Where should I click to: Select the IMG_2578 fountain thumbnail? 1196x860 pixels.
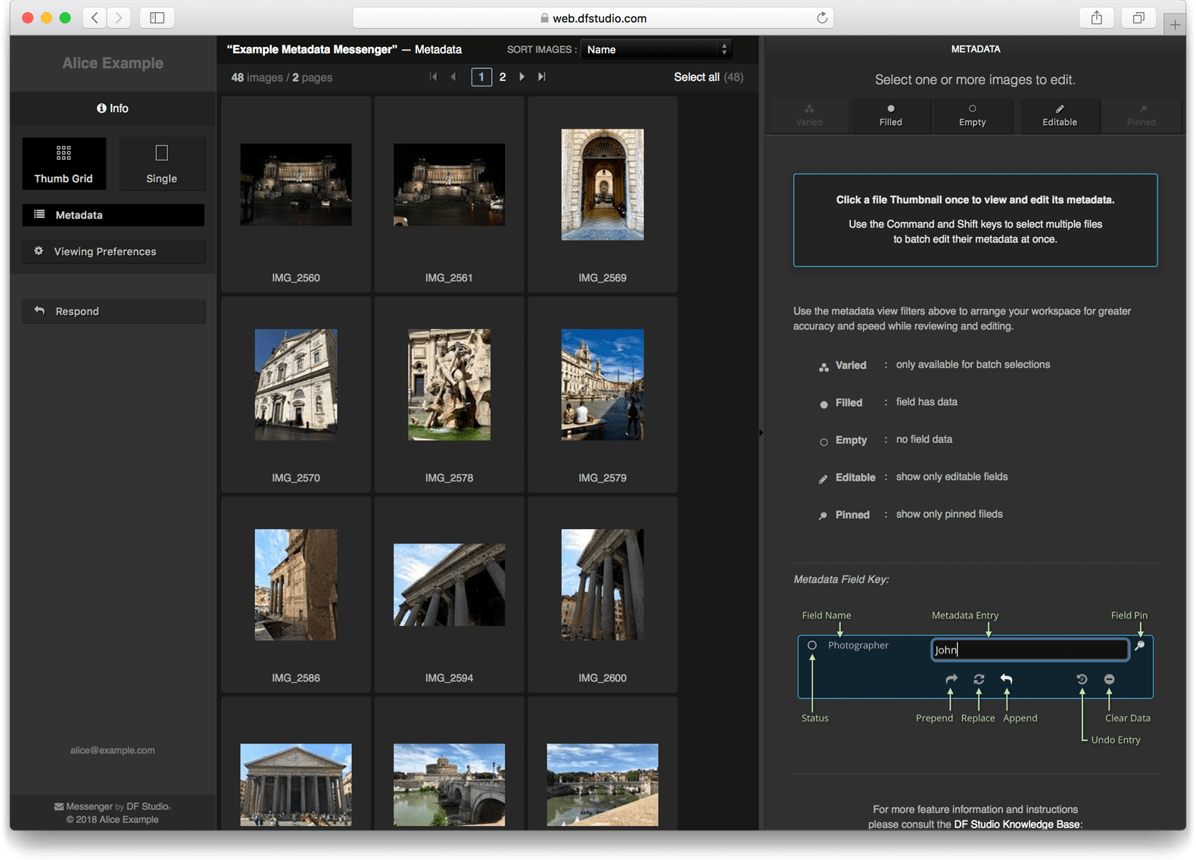coord(449,385)
